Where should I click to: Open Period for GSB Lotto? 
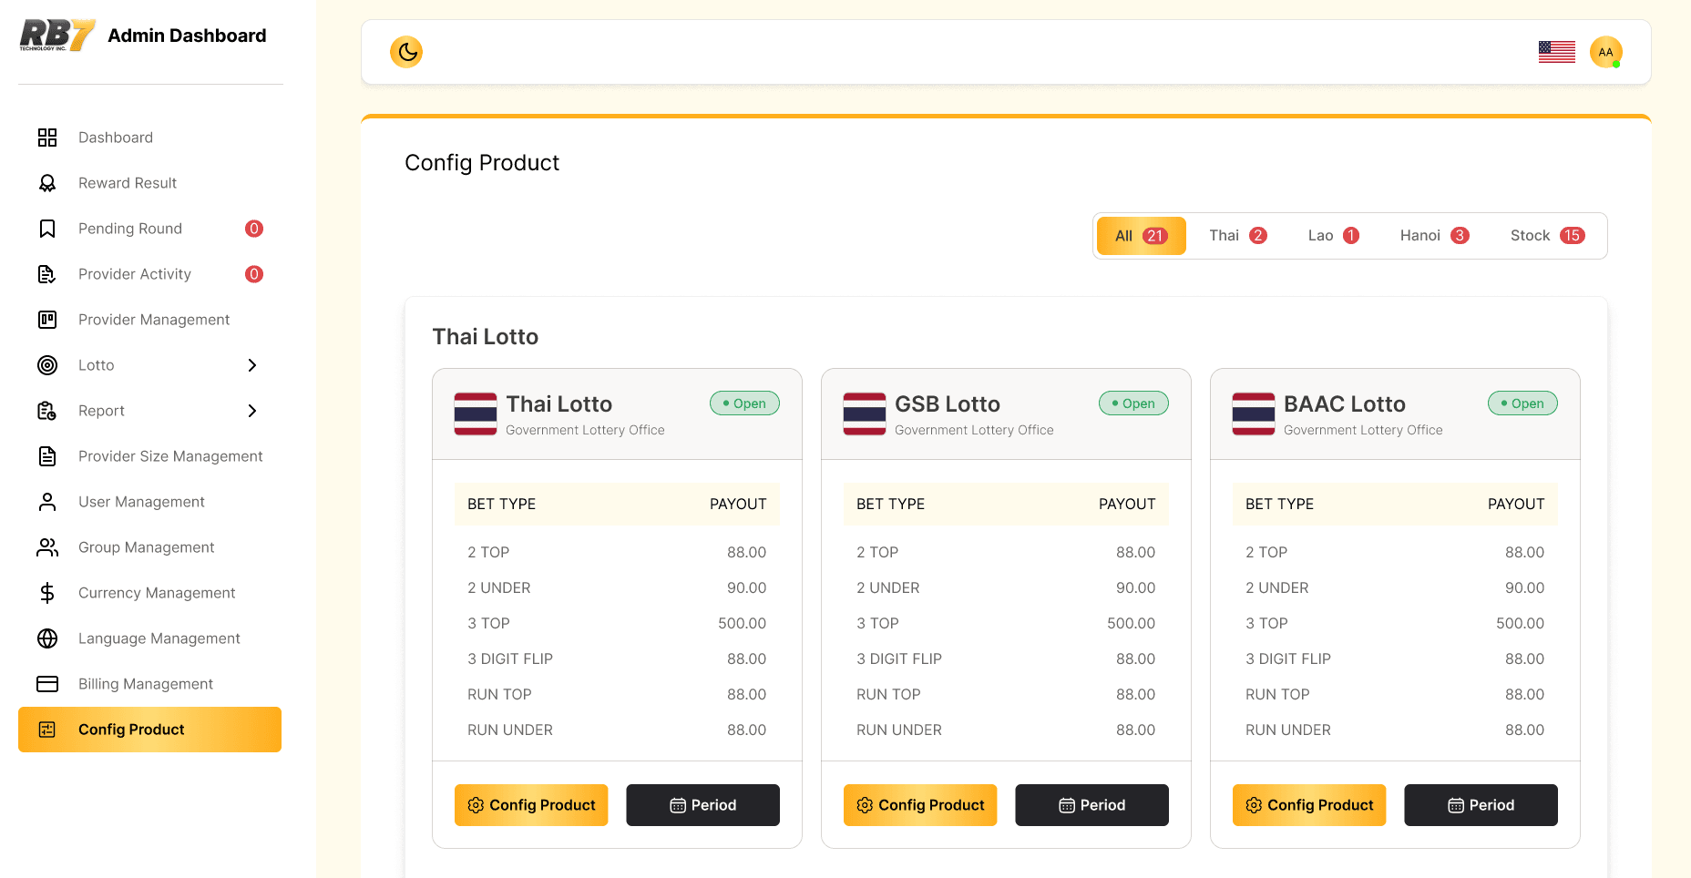click(x=1091, y=805)
